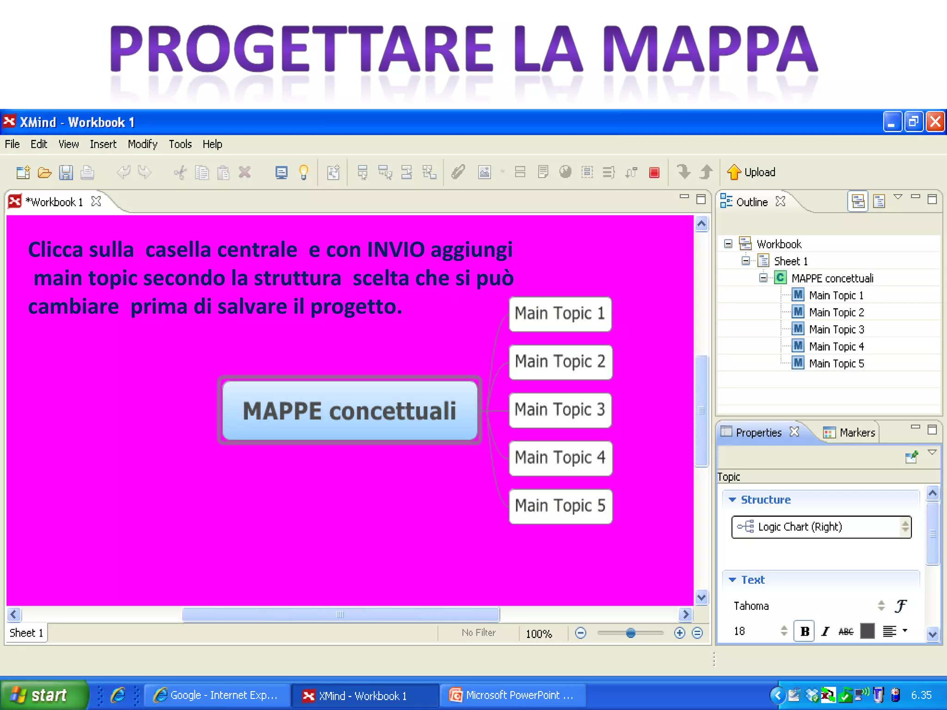Click the red square Stop icon
This screenshot has width=947, height=710.
[x=654, y=173]
